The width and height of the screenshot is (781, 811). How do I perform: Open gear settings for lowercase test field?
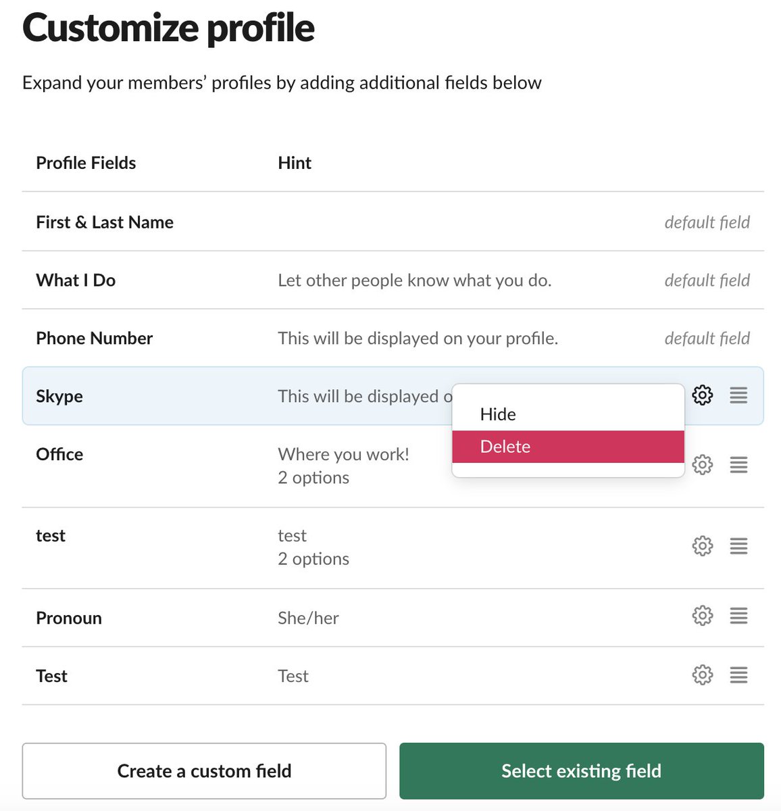coord(702,546)
